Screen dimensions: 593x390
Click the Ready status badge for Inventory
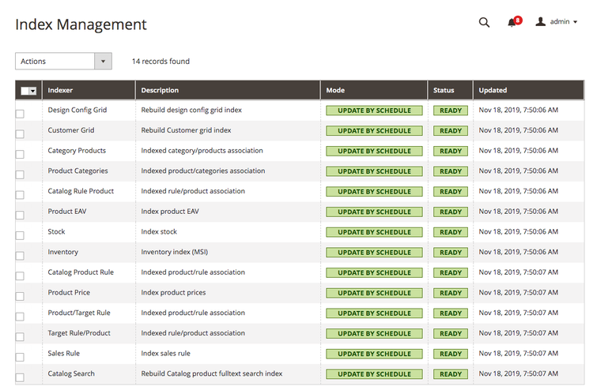[451, 253]
